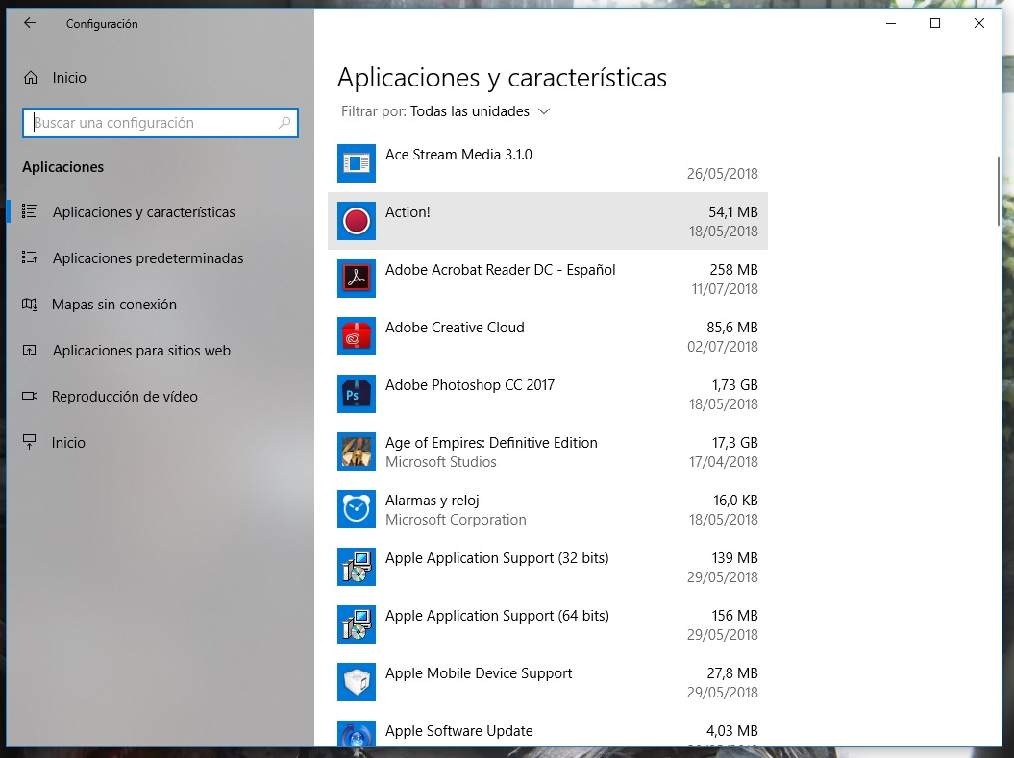Click the Adobe Creative Cloud icon
Screen dimensions: 1014x758
357,336
